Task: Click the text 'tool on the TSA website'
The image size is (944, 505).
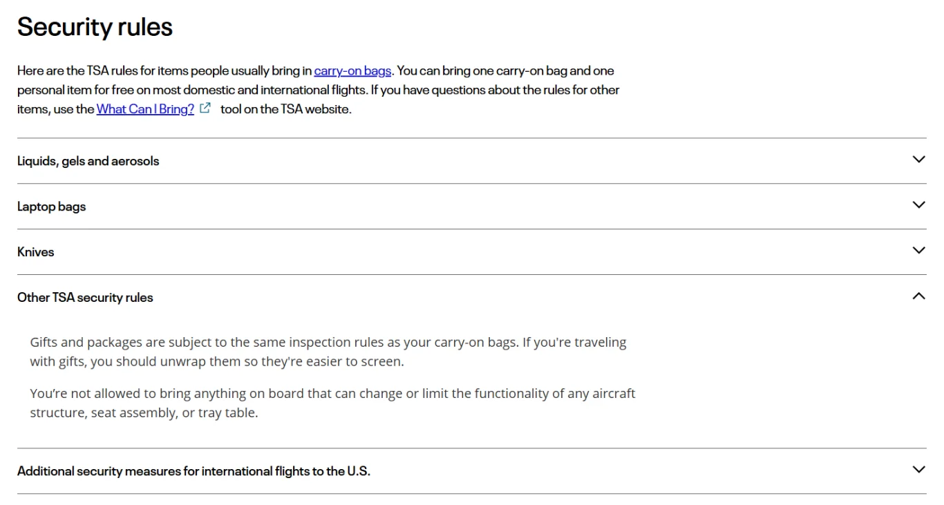Action: (x=286, y=109)
